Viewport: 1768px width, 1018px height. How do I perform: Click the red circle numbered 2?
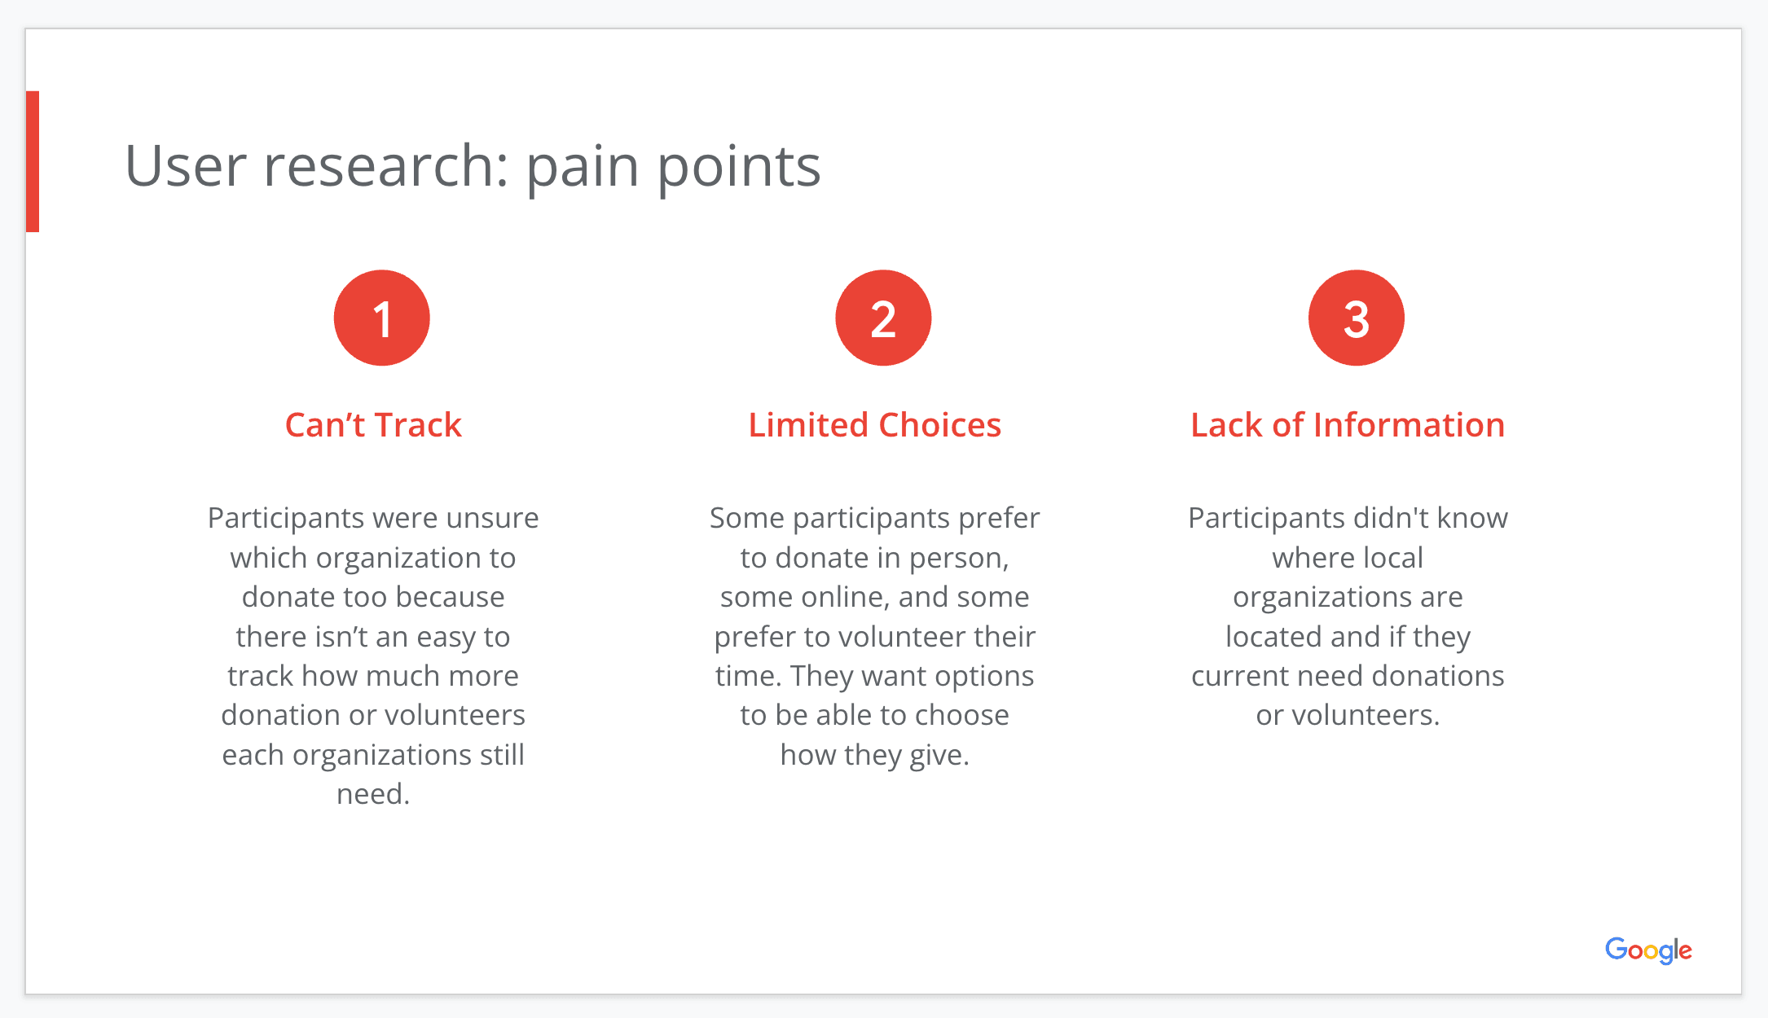(x=883, y=318)
